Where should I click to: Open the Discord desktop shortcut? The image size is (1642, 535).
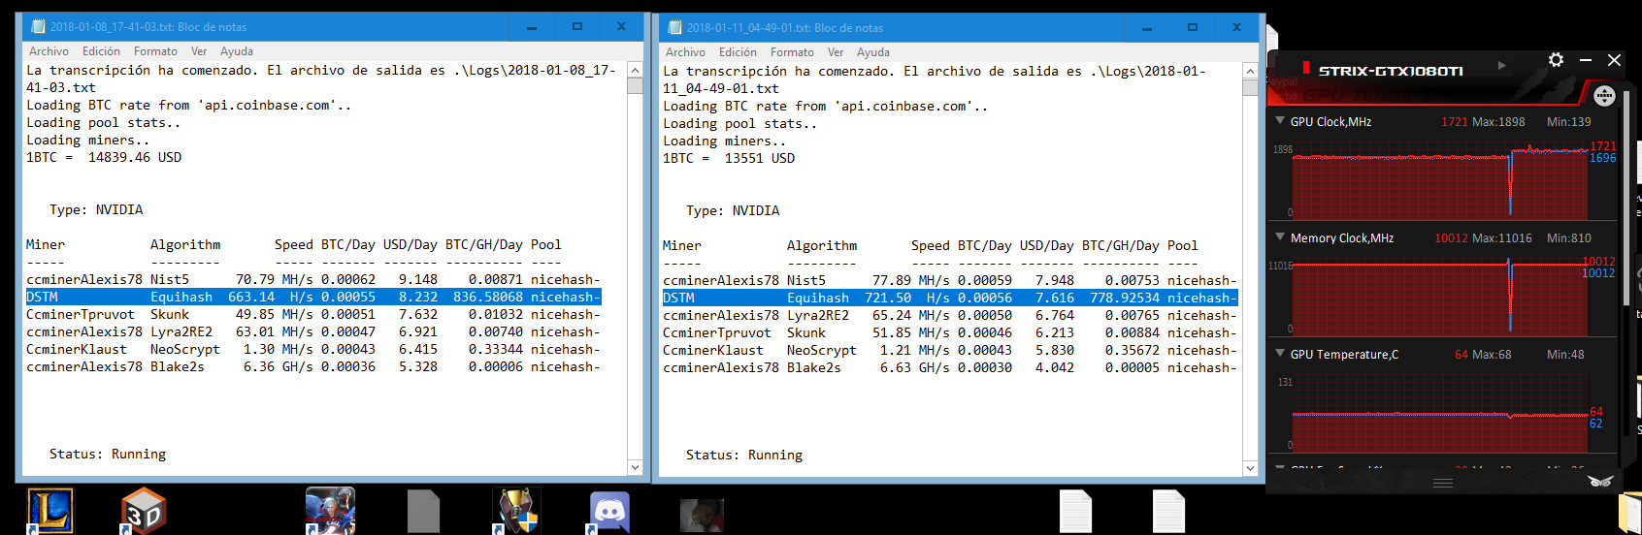click(609, 512)
